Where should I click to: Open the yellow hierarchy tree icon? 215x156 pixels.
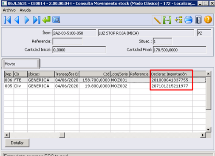(x=178, y=20)
